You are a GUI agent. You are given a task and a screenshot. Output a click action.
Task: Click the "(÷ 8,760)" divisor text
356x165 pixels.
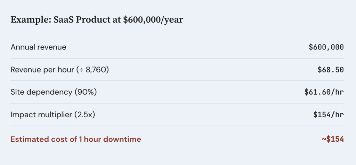pos(92,70)
